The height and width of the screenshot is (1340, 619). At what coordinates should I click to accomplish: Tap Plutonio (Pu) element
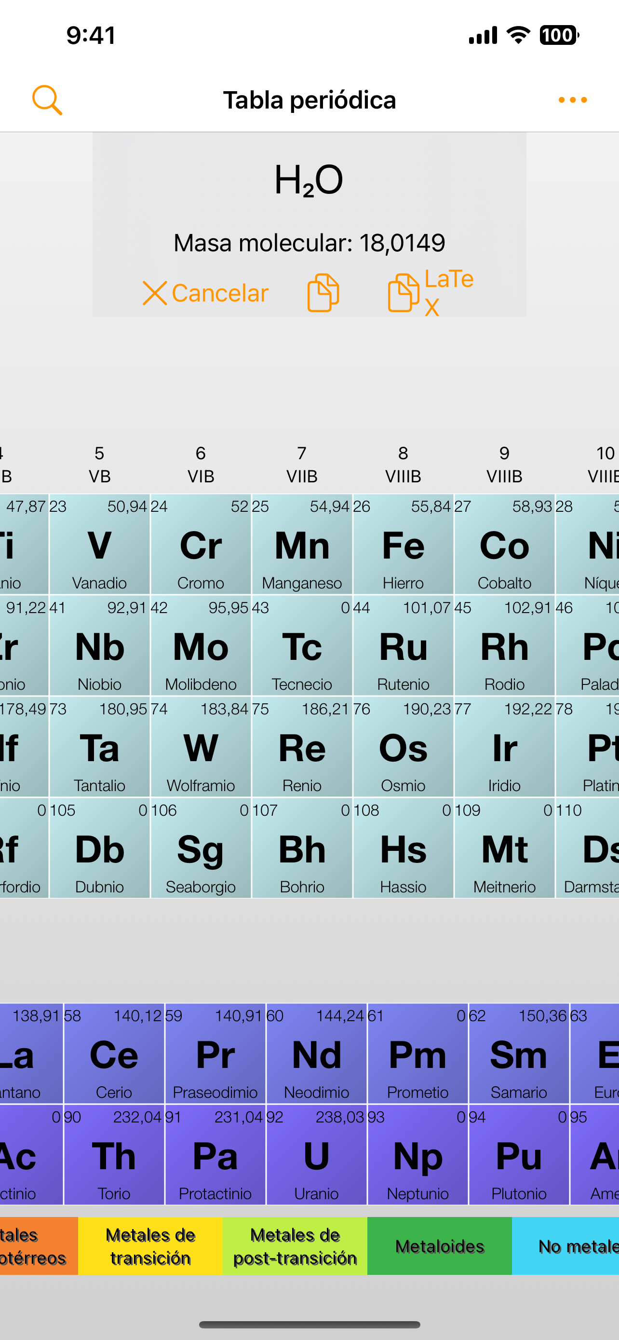[x=519, y=1155]
